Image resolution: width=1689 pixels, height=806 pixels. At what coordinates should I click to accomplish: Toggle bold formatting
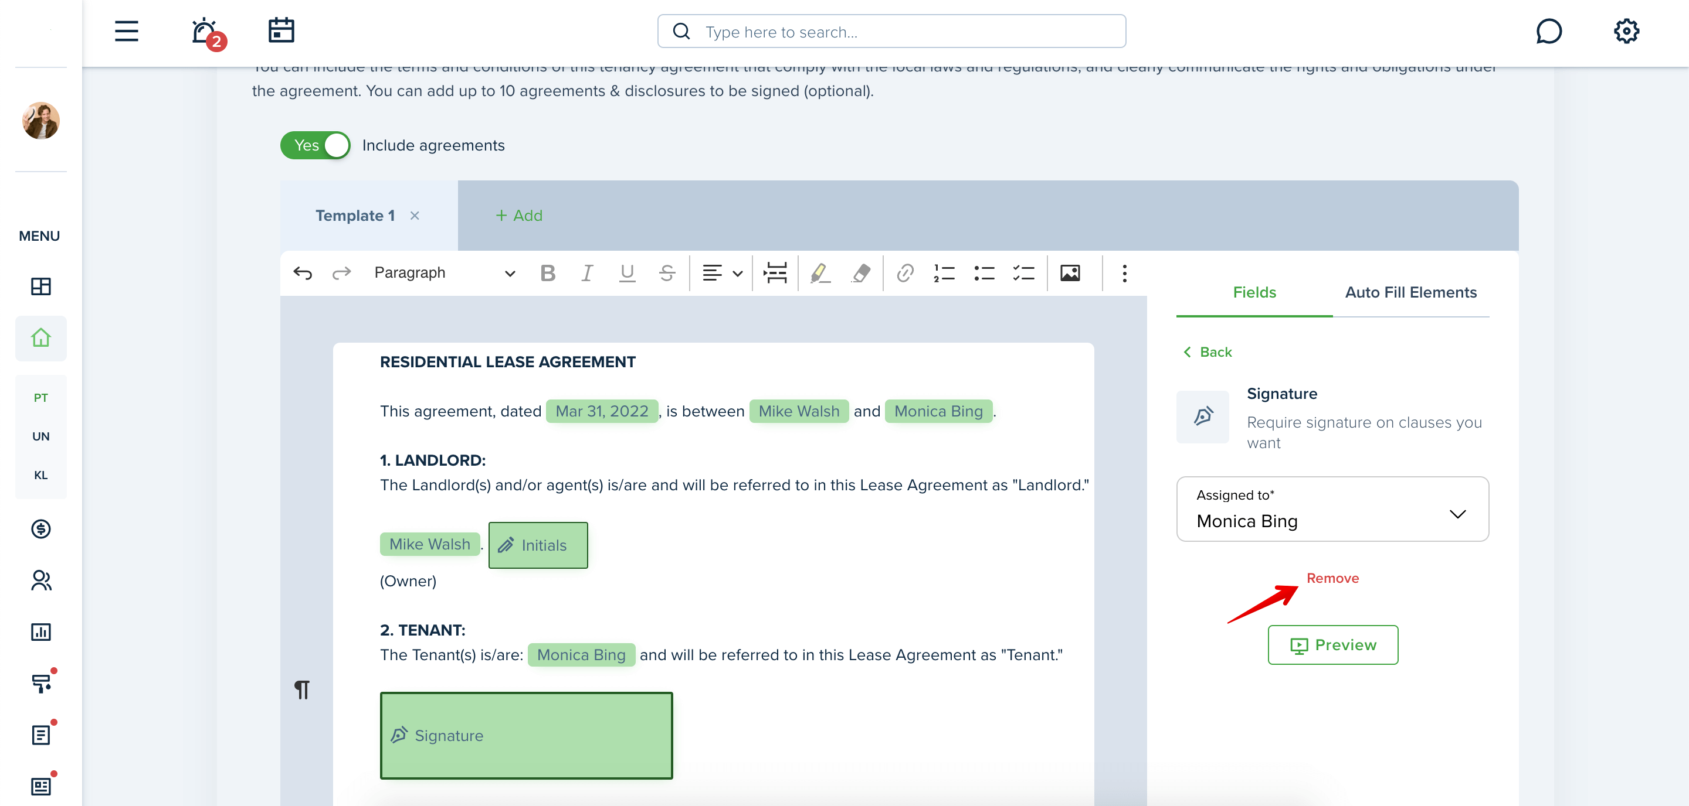[548, 273]
